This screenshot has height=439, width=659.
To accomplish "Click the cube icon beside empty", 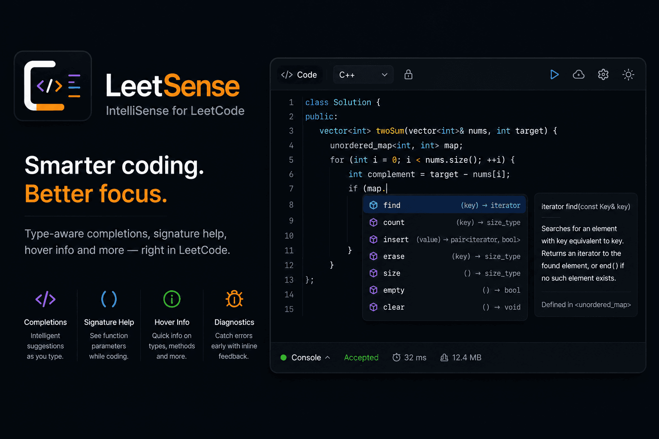I will point(374,290).
